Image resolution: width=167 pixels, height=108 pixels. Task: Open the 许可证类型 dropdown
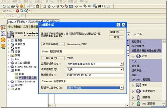[122, 69]
